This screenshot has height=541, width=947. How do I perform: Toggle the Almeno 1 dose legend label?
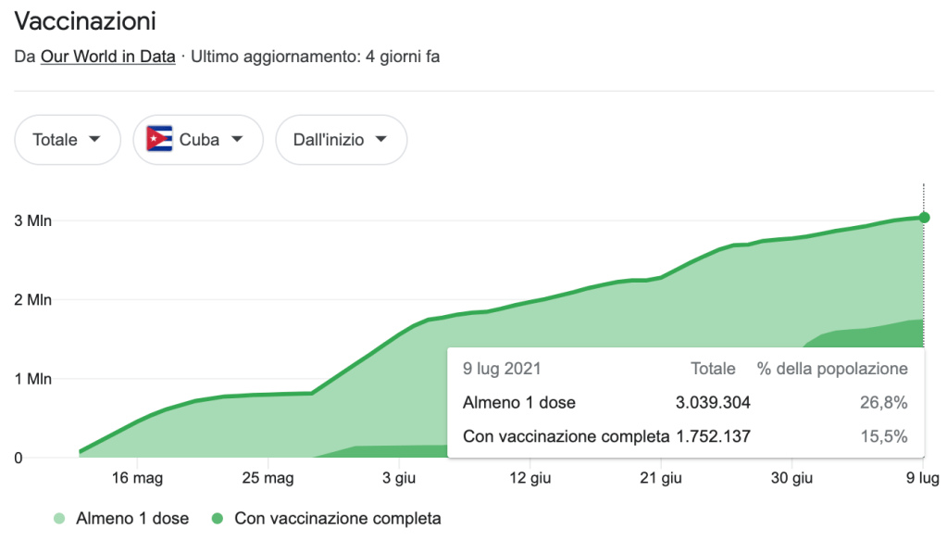[133, 519]
